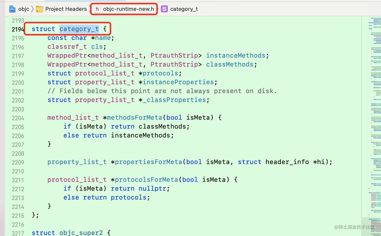Click PtrauthStrip on line 2197

tap(174, 56)
